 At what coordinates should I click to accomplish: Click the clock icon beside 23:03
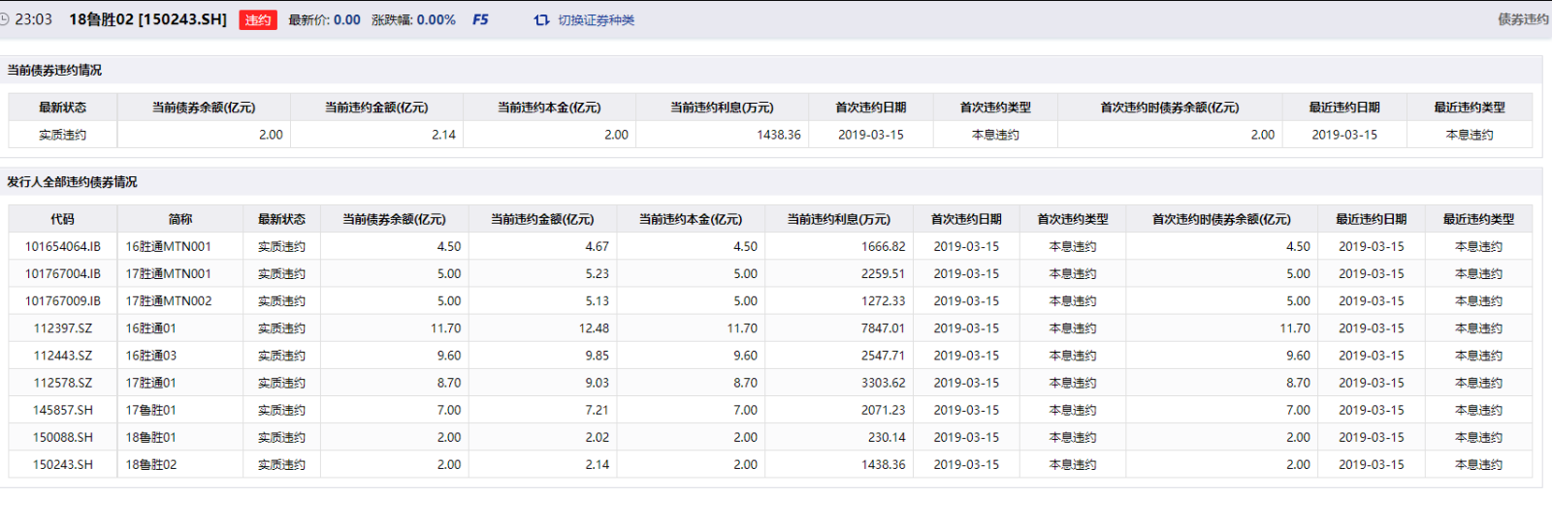pos(4,19)
